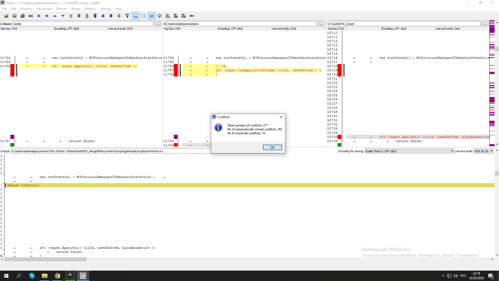Select lines from C toolbar button

tap(119, 16)
